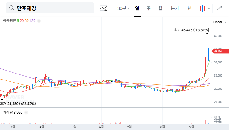Click the 30,000 price axis label
Image resolution: width=229 pixels, height=130 pixels.
click(x=218, y=76)
